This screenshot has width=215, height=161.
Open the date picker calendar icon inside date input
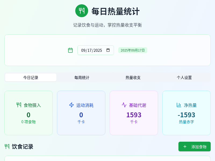click(x=108, y=50)
